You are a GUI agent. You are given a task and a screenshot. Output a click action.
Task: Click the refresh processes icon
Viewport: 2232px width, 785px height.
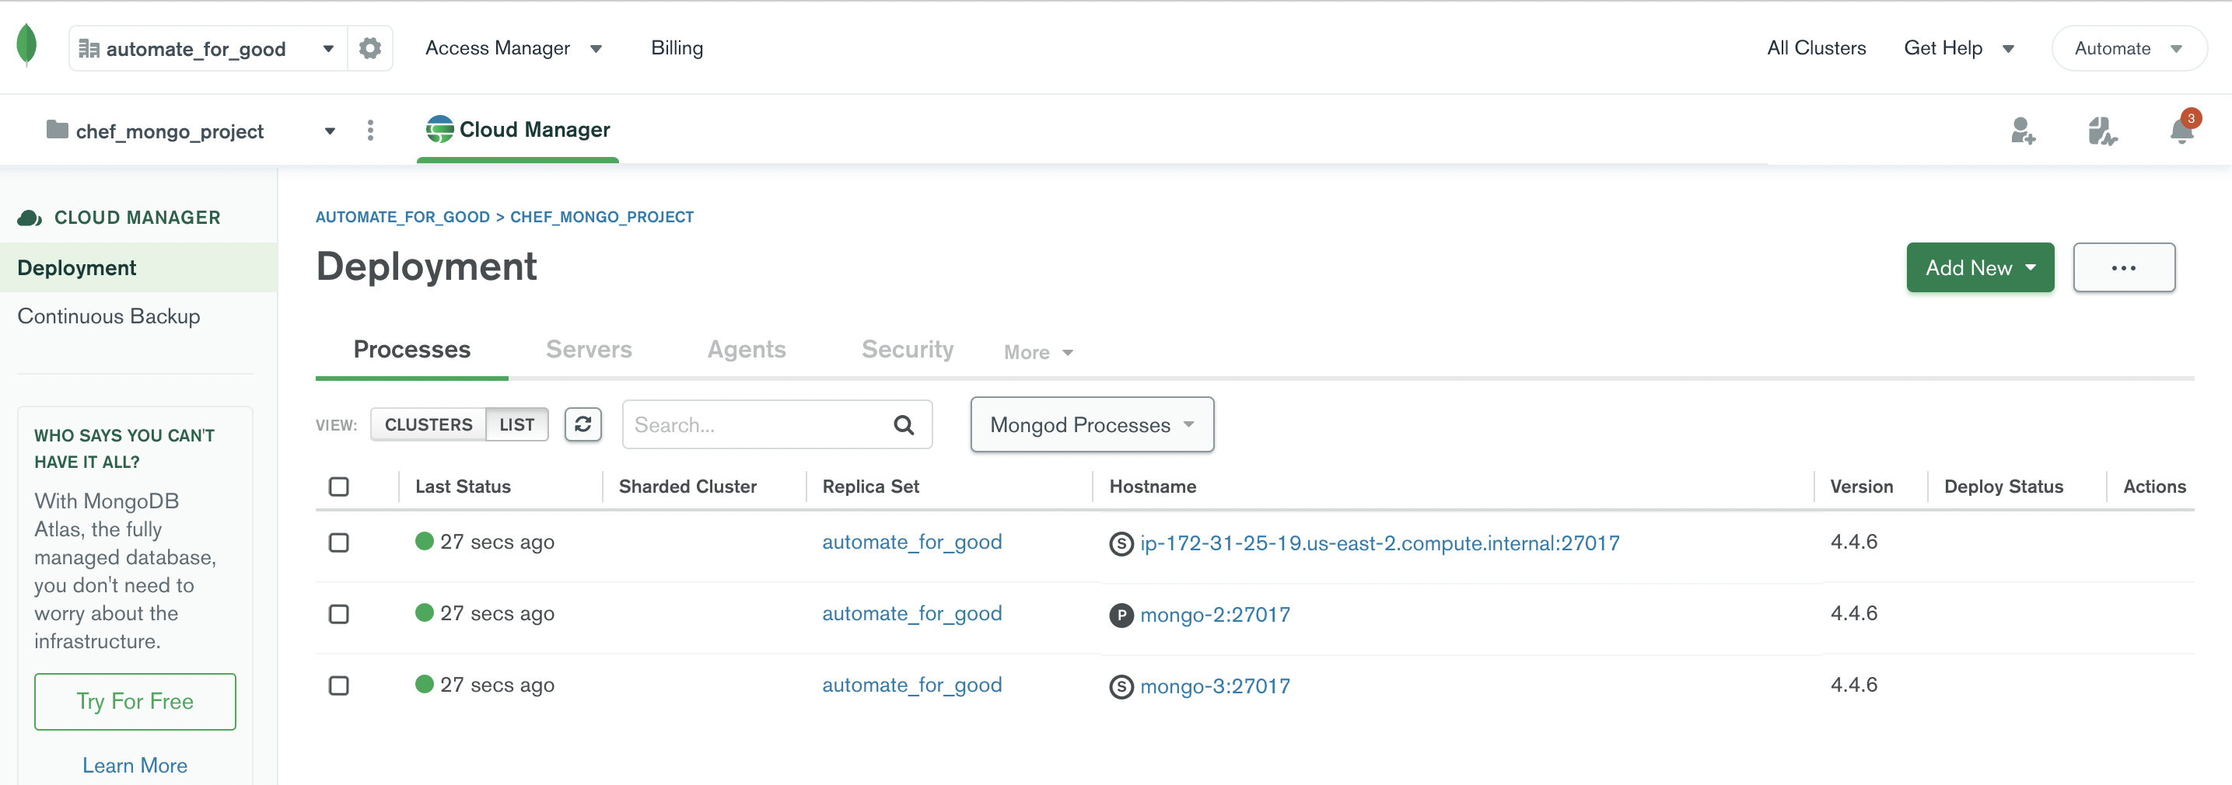pyautogui.click(x=583, y=424)
